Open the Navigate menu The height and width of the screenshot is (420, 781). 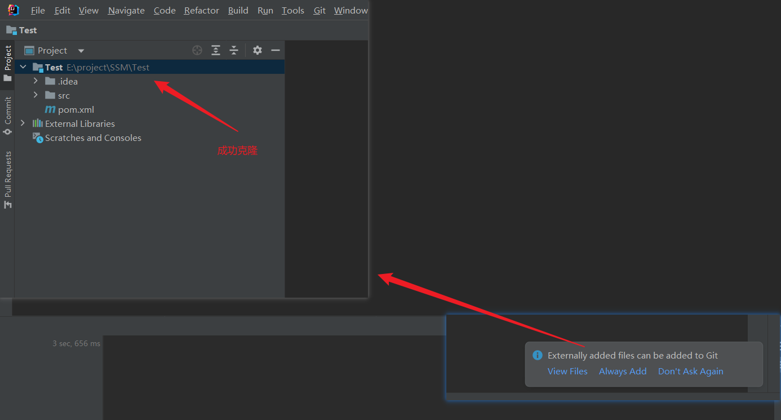[126, 11]
